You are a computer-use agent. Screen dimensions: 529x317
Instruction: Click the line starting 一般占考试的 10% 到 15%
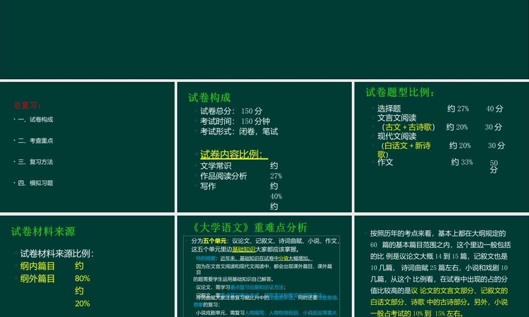(416, 313)
